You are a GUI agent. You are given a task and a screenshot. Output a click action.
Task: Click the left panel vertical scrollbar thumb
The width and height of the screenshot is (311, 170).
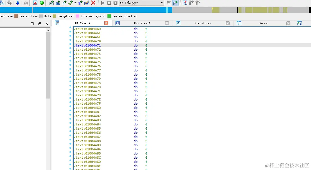click(x=48, y=65)
